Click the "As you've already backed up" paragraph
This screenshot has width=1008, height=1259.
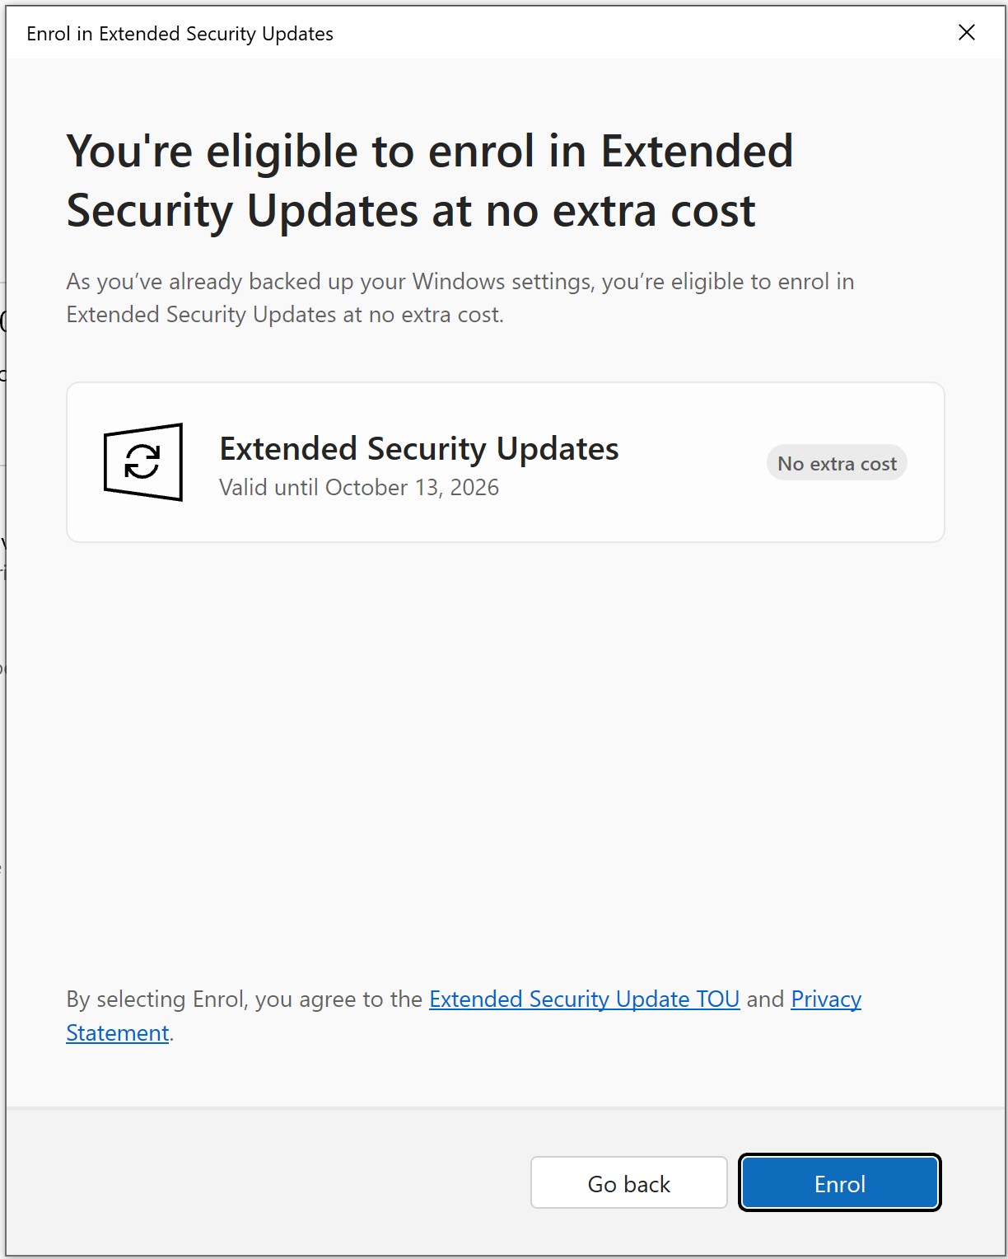[460, 298]
